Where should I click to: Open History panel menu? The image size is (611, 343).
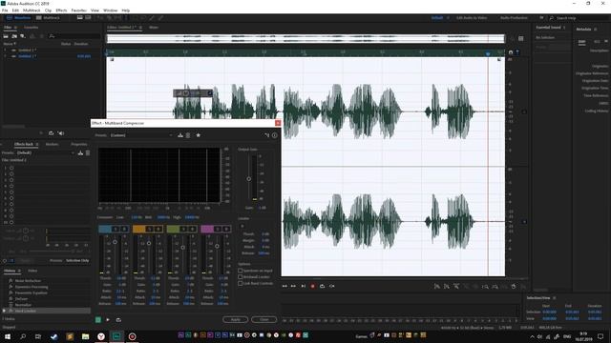[19, 271]
